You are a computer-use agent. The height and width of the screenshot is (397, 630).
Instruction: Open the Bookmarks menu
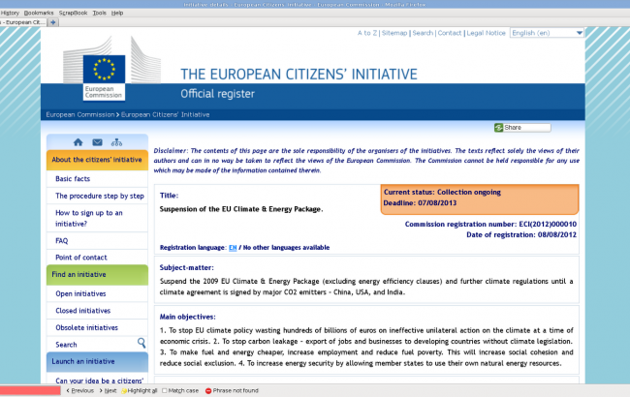(x=39, y=13)
